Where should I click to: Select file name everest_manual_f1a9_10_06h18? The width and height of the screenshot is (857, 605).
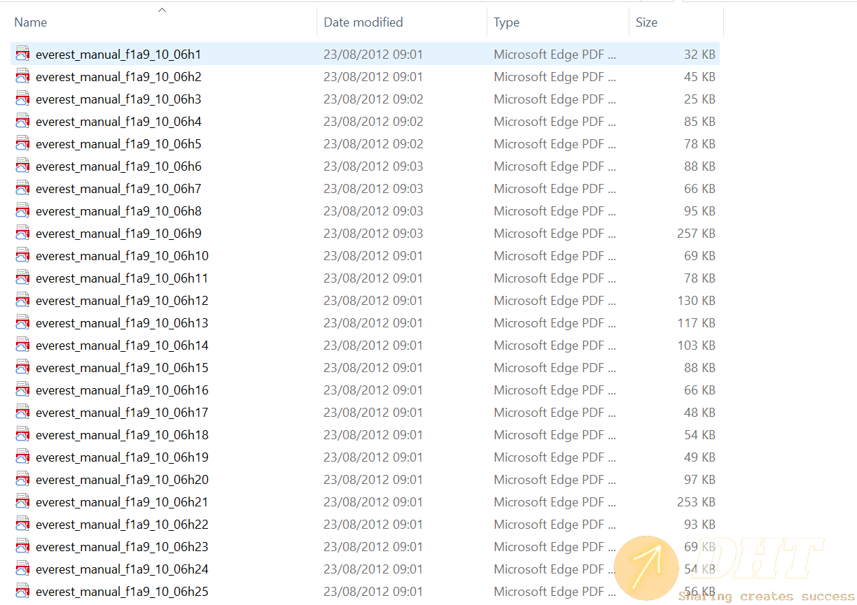pos(122,435)
